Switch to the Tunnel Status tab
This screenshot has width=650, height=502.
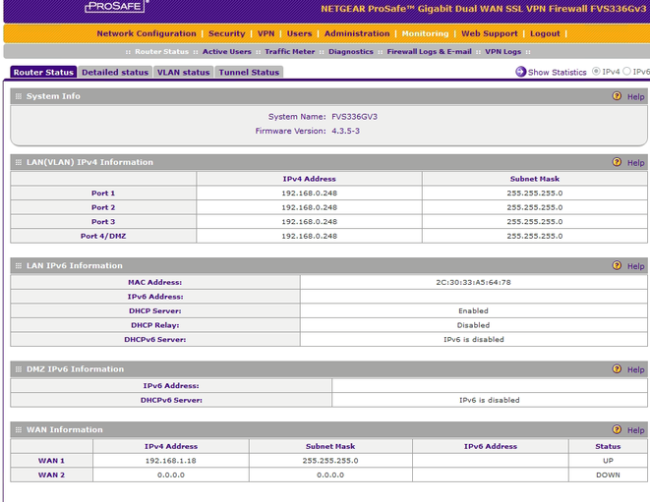pyautogui.click(x=249, y=72)
